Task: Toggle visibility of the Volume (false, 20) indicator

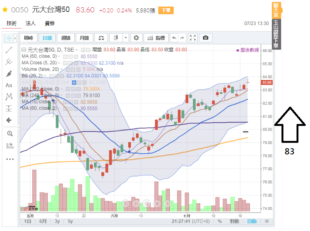Action: pos(68,70)
